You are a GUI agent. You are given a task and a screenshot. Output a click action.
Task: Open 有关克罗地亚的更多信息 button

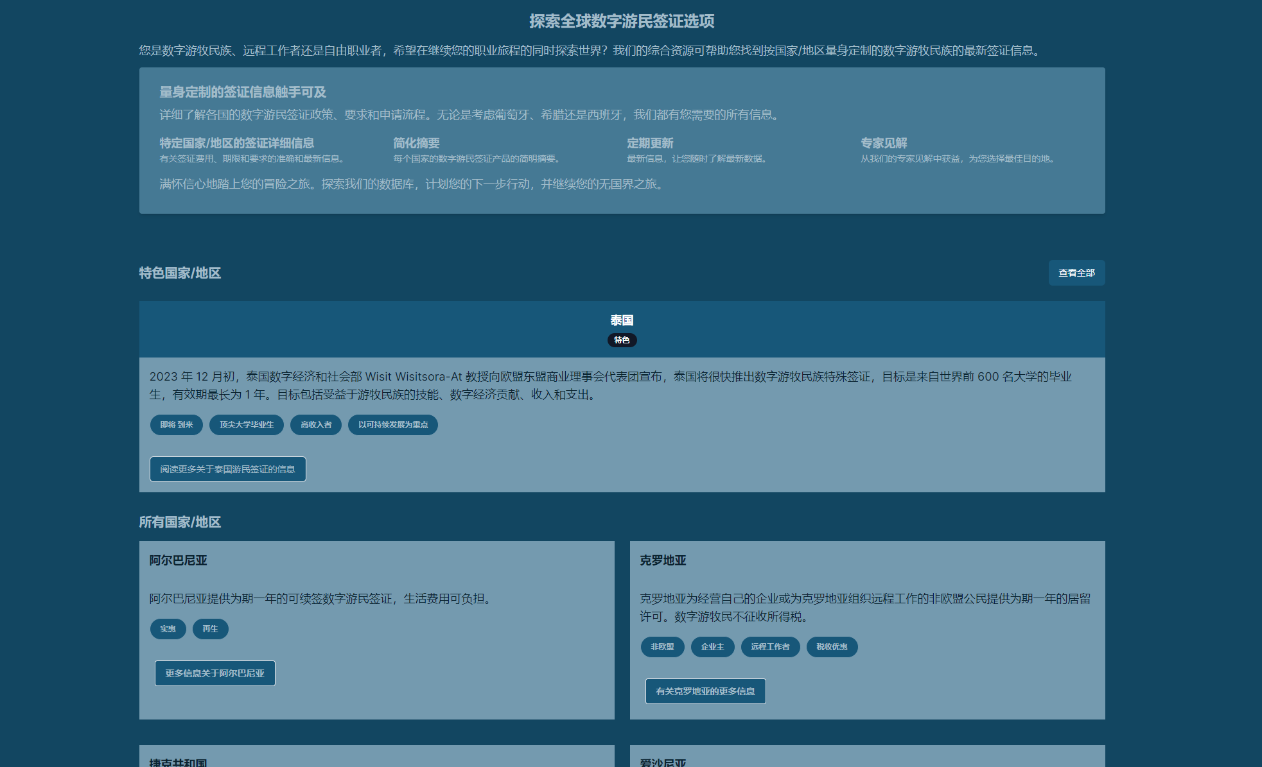click(705, 691)
